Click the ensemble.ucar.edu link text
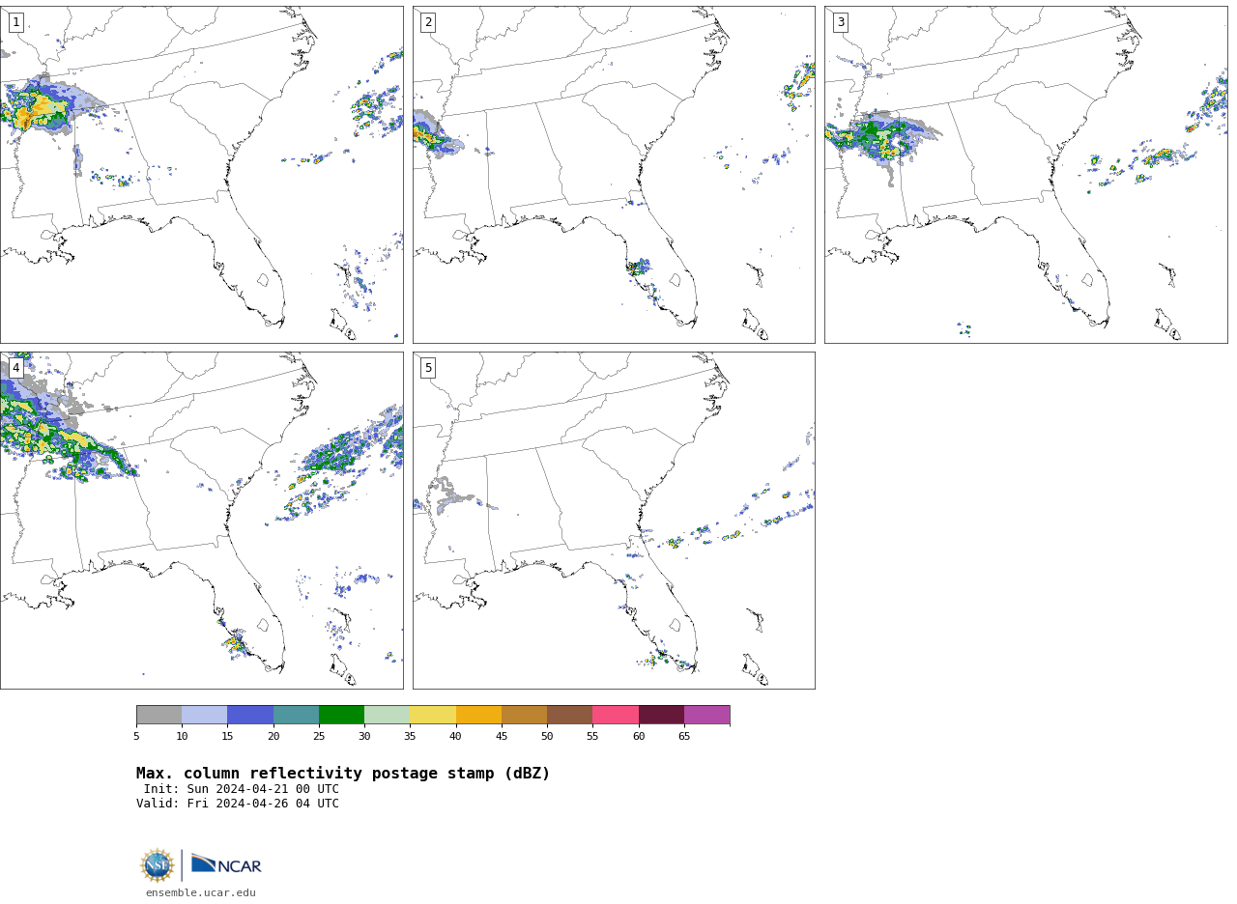 coord(201,893)
